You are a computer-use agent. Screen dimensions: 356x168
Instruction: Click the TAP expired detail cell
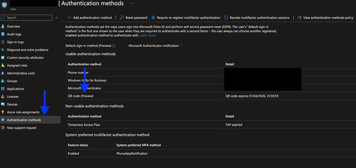tap(234, 124)
